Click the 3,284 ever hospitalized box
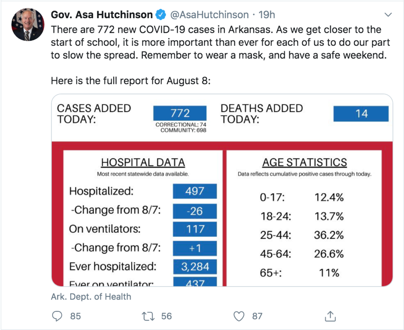The height and width of the screenshot is (330, 404). [x=195, y=266]
